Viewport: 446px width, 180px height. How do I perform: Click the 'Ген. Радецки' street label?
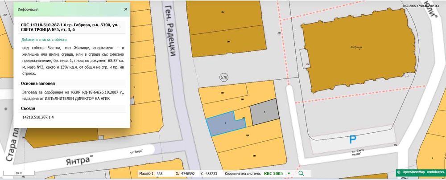click(171, 30)
